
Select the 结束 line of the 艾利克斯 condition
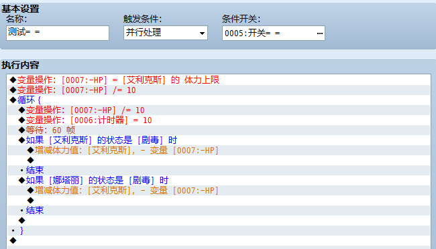coord(218,170)
